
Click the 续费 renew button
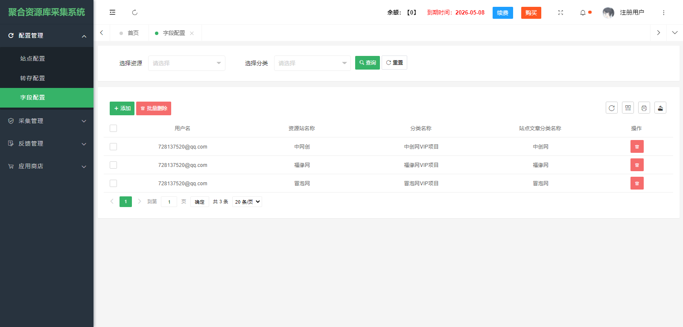tap(503, 13)
